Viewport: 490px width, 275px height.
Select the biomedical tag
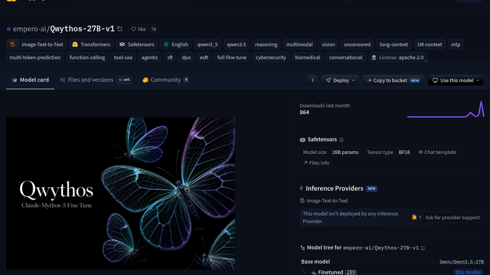[308, 57]
